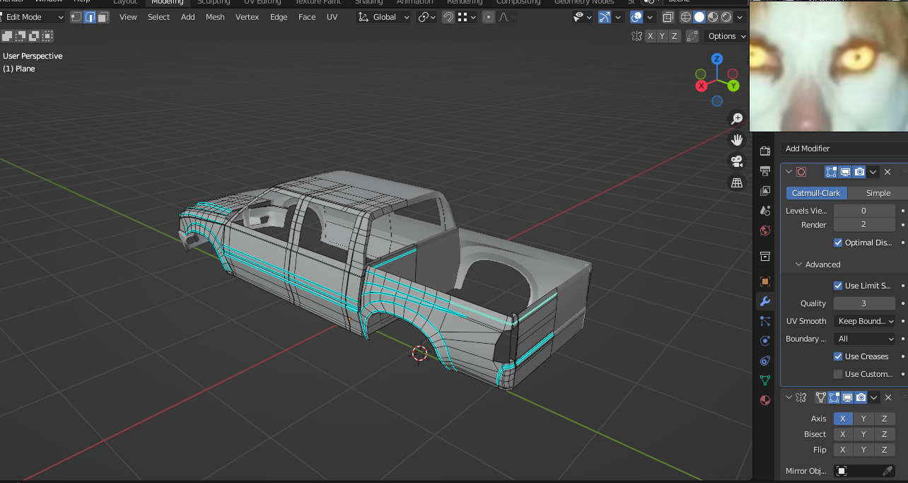The height and width of the screenshot is (483, 908).
Task: Open the UV Smooth dropdown
Action: 865,321
